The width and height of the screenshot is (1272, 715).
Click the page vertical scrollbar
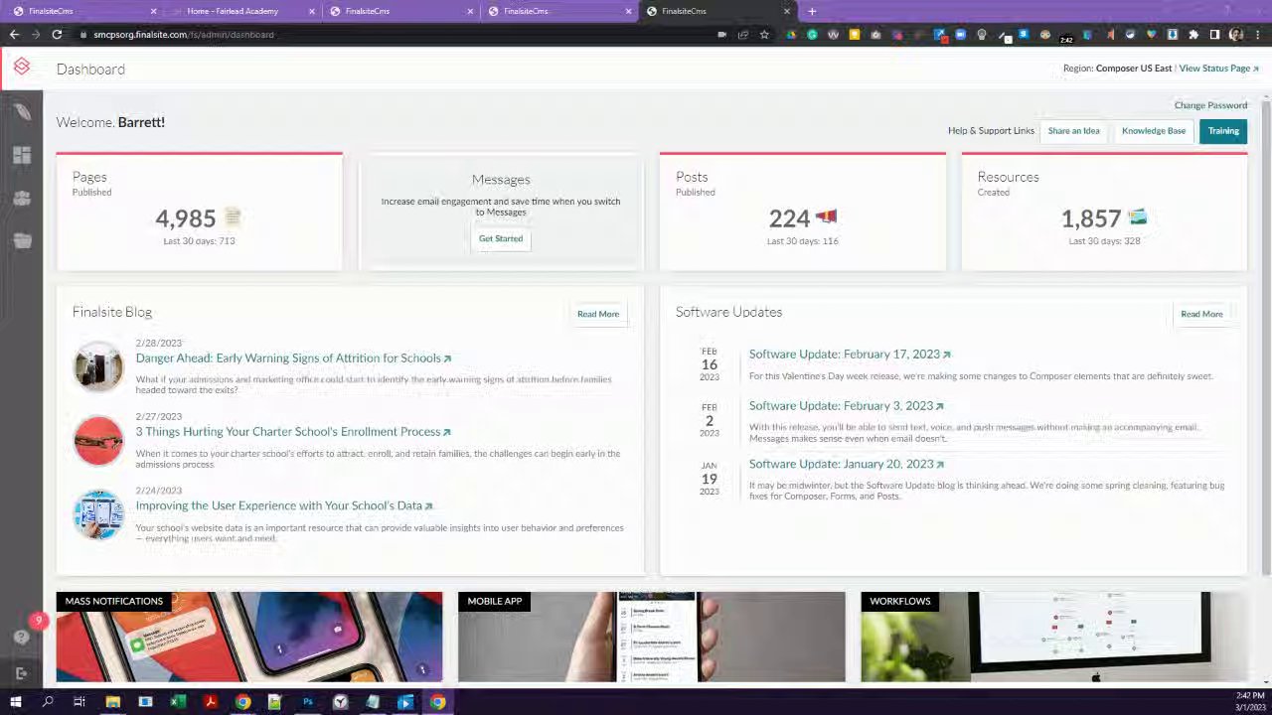[1266, 338]
